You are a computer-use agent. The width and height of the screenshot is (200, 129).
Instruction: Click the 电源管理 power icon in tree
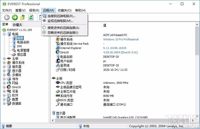14,50
